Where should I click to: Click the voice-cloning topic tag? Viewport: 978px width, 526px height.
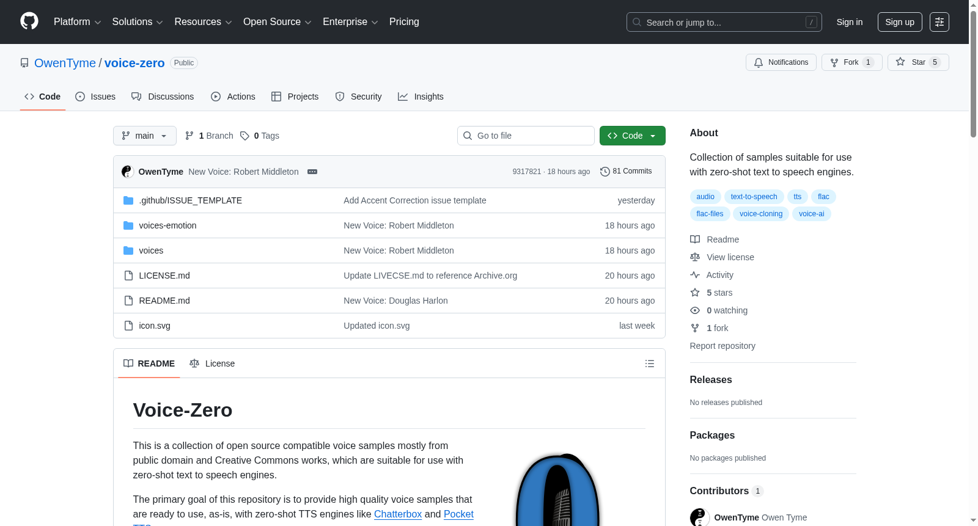pyautogui.click(x=761, y=214)
